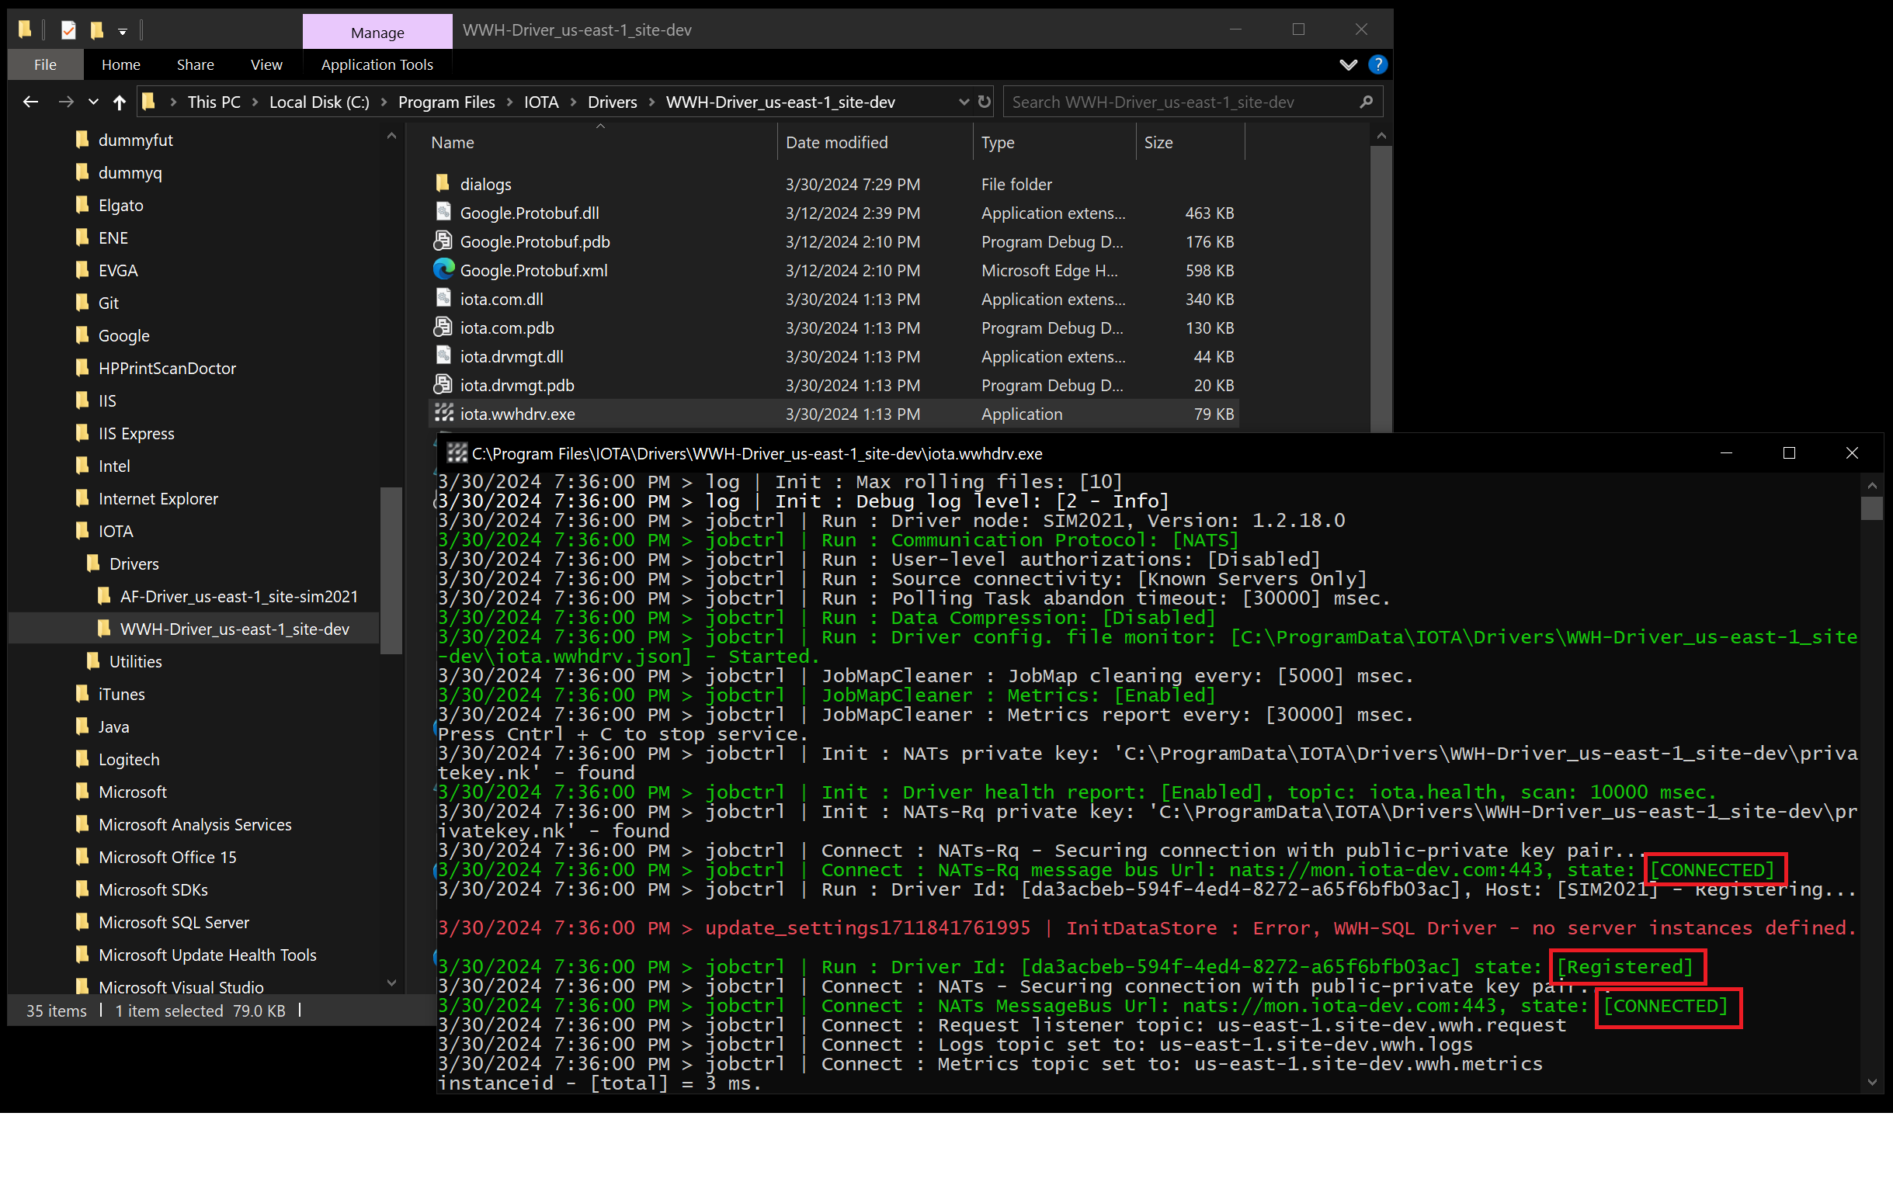
Task: Click console window title bar icon
Action: click(457, 452)
